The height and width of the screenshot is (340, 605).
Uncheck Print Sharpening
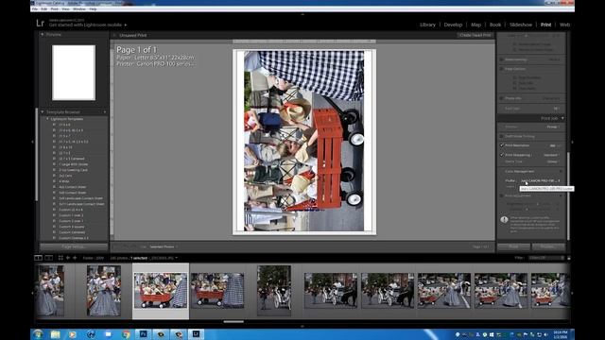(502, 155)
